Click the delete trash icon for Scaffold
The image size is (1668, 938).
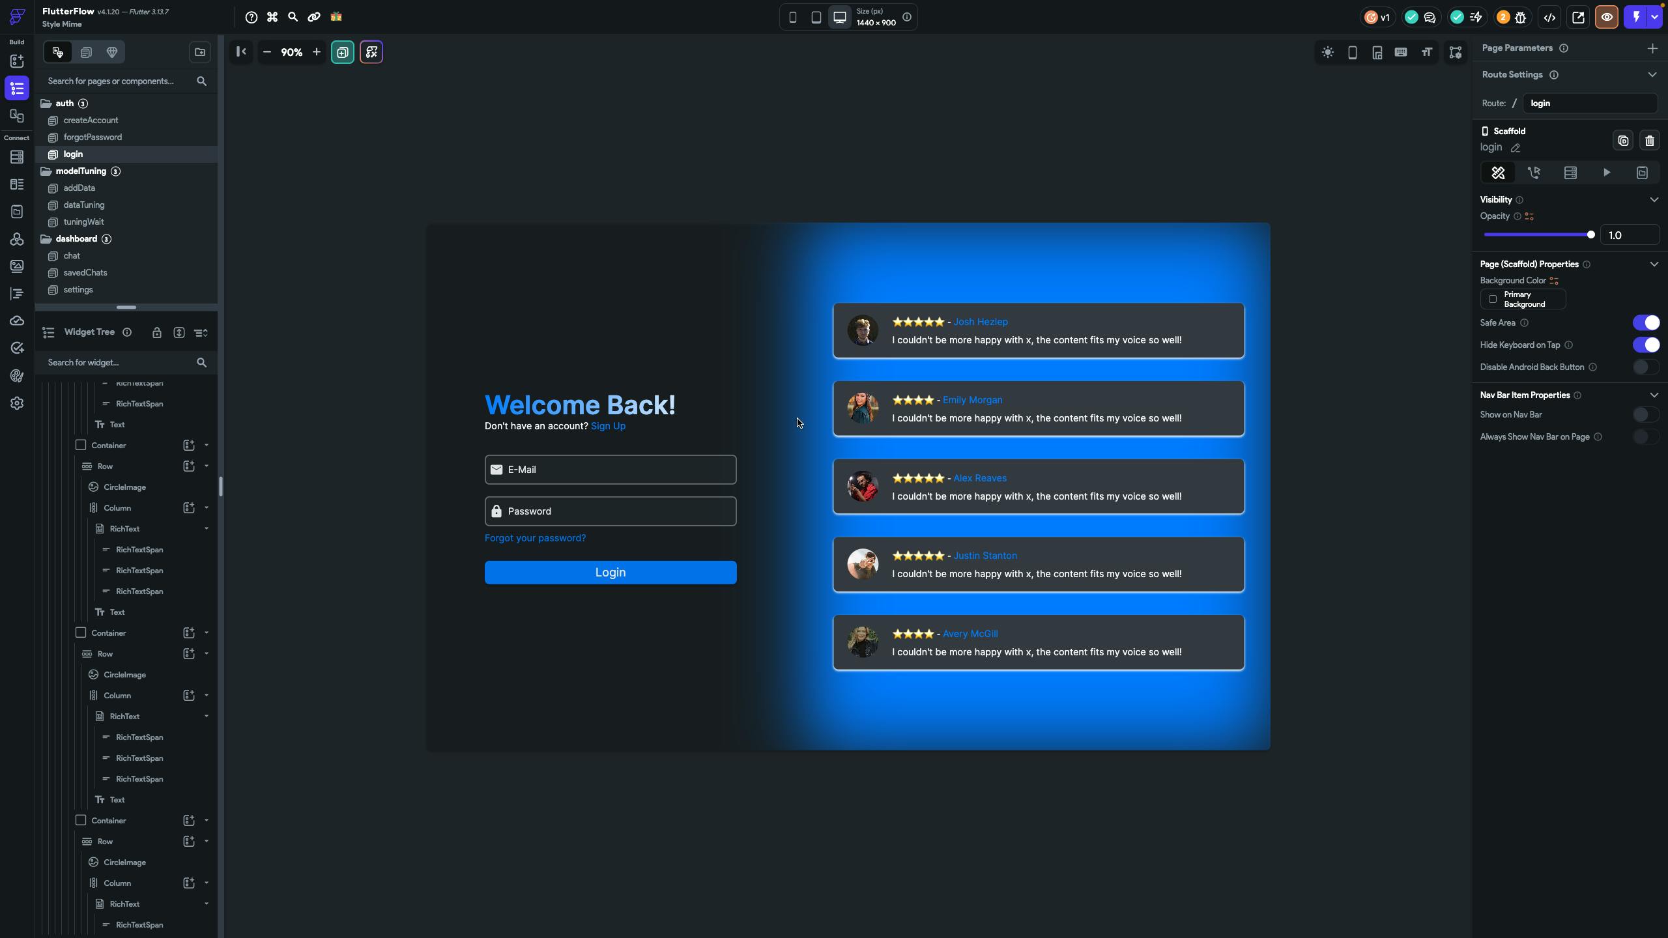coord(1649,141)
